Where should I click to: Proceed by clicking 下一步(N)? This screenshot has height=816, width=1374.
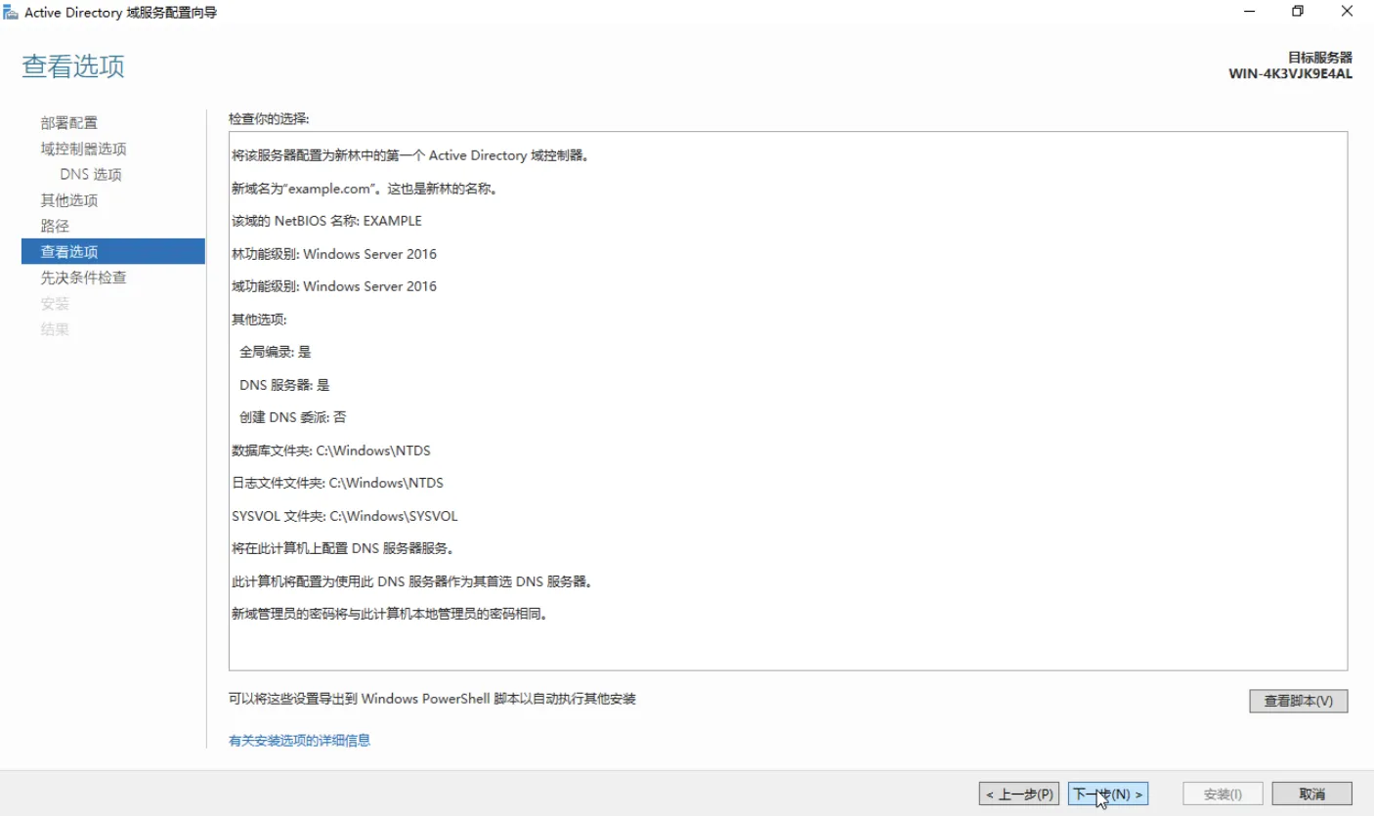(1107, 794)
